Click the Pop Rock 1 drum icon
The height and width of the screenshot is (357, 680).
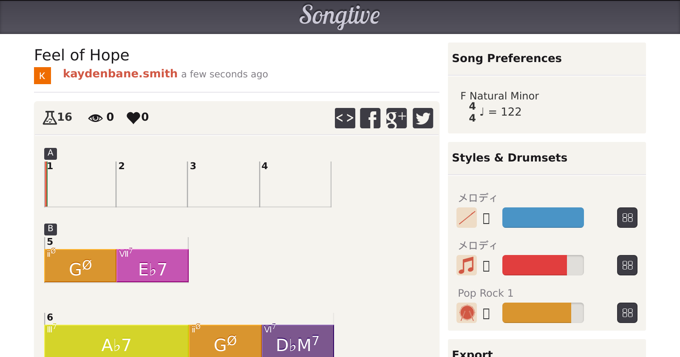click(467, 313)
